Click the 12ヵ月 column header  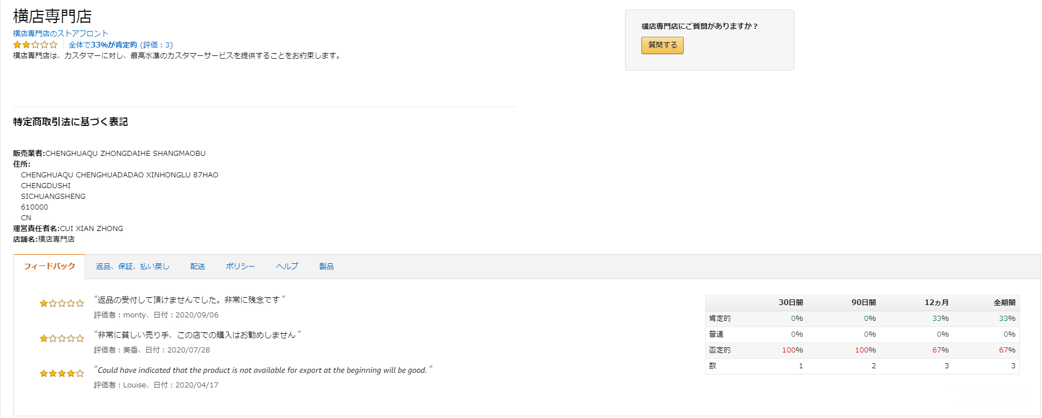point(936,303)
